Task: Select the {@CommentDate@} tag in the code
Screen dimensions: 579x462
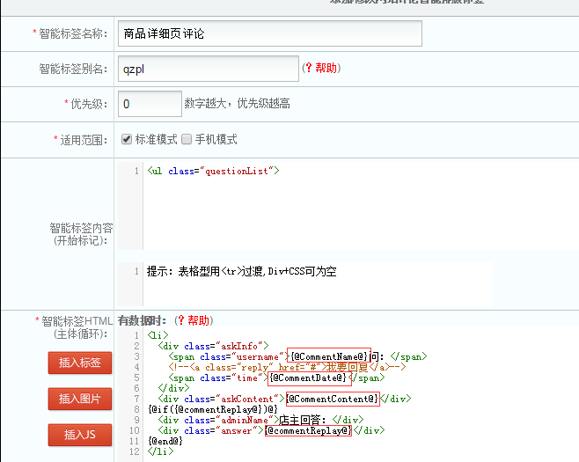Action: (309, 378)
